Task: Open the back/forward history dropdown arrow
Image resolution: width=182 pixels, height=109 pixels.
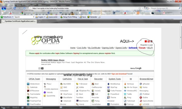Action: point(11,8)
